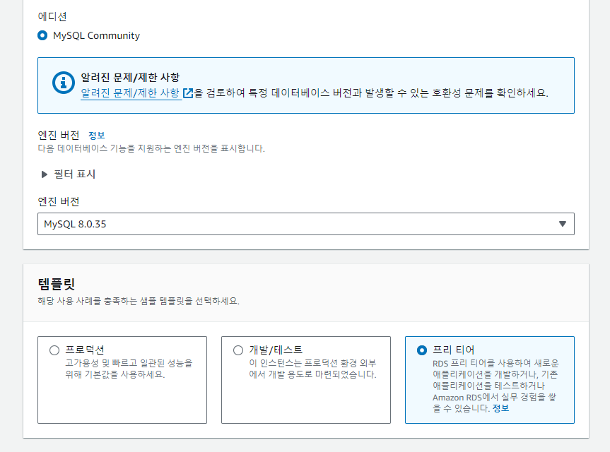Click the 프로덕션 card description text
The width and height of the screenshot is (610, 452).
click(x=129, y=369)
